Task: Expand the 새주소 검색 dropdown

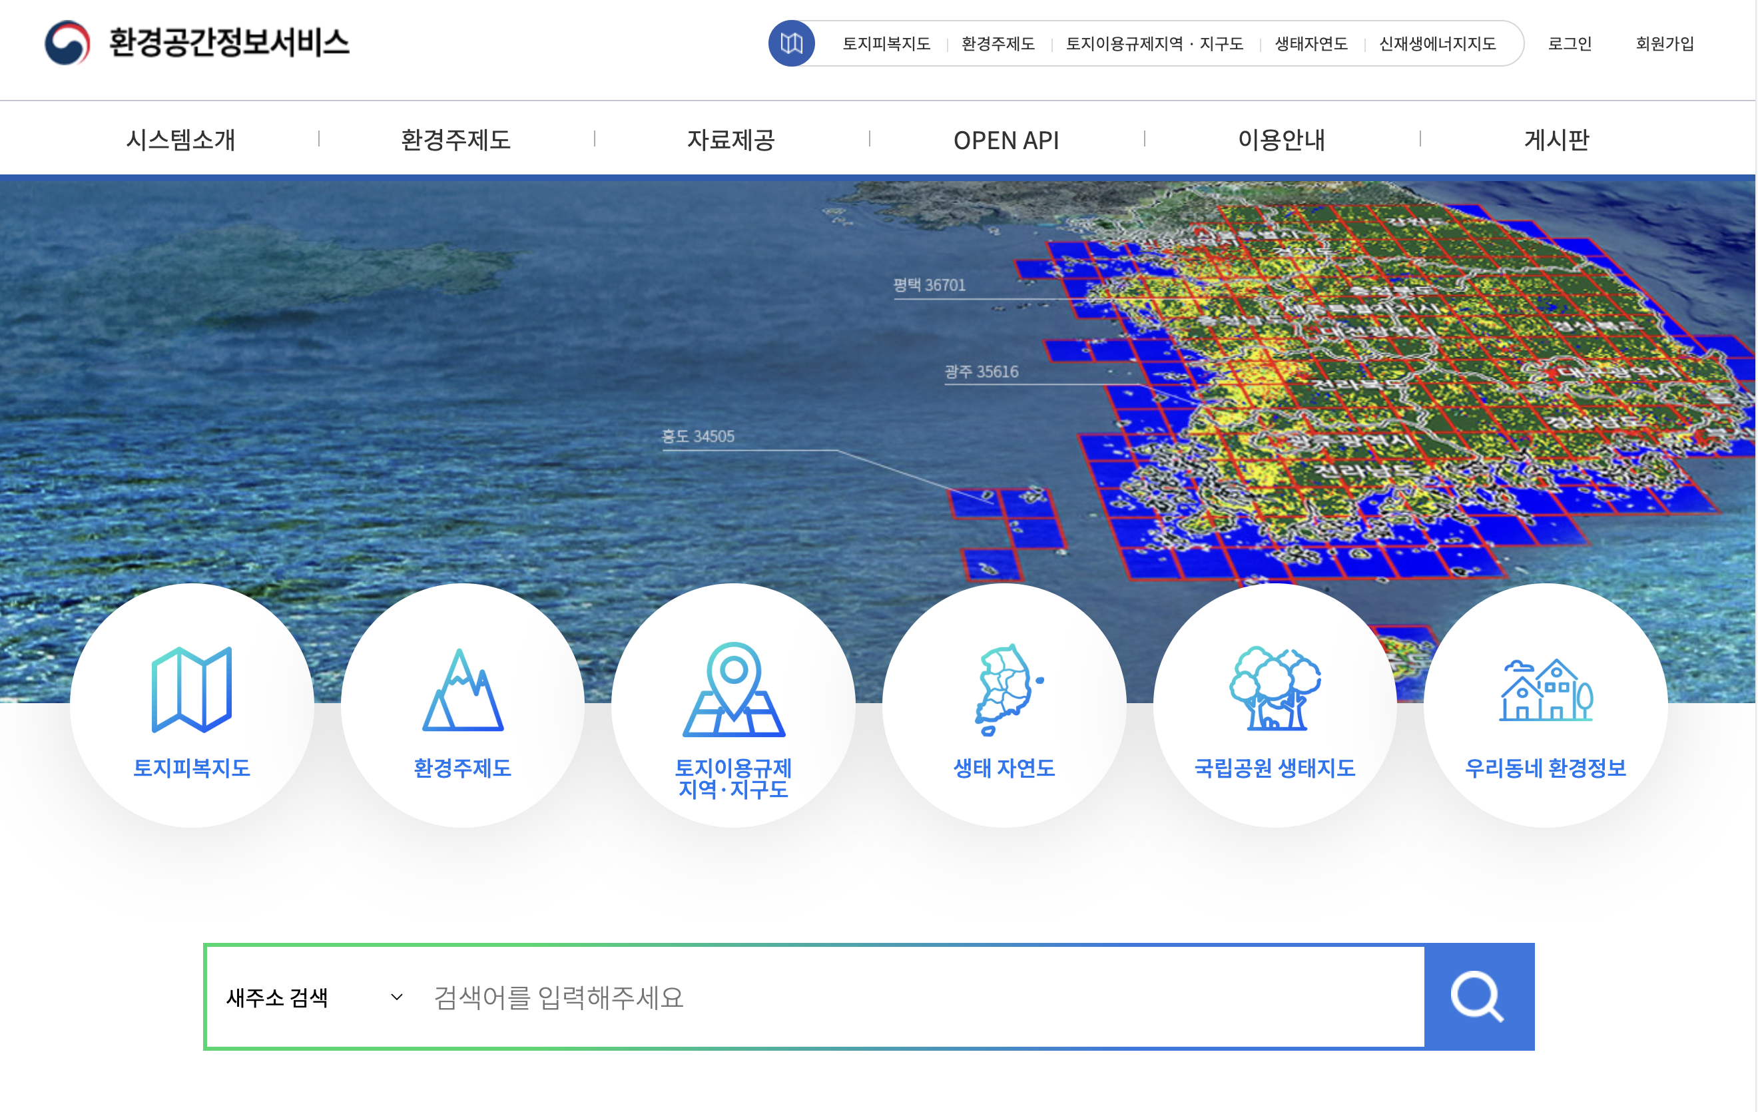Action: coord(314,997)
